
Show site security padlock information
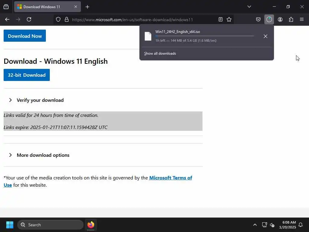coord(67,20)
